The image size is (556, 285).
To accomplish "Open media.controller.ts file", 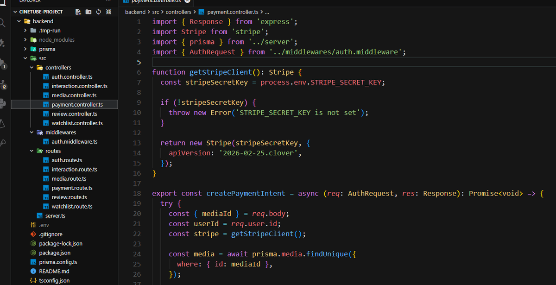I will [64, 95].
